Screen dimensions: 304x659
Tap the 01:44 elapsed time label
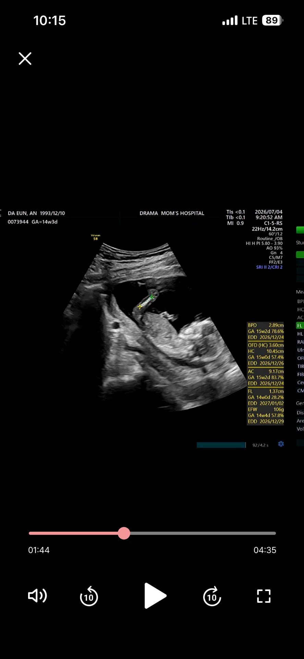pos(39,550)
